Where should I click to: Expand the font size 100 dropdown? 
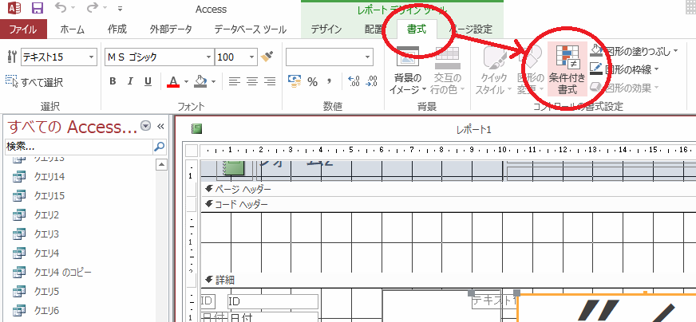[x=252, y=57]
